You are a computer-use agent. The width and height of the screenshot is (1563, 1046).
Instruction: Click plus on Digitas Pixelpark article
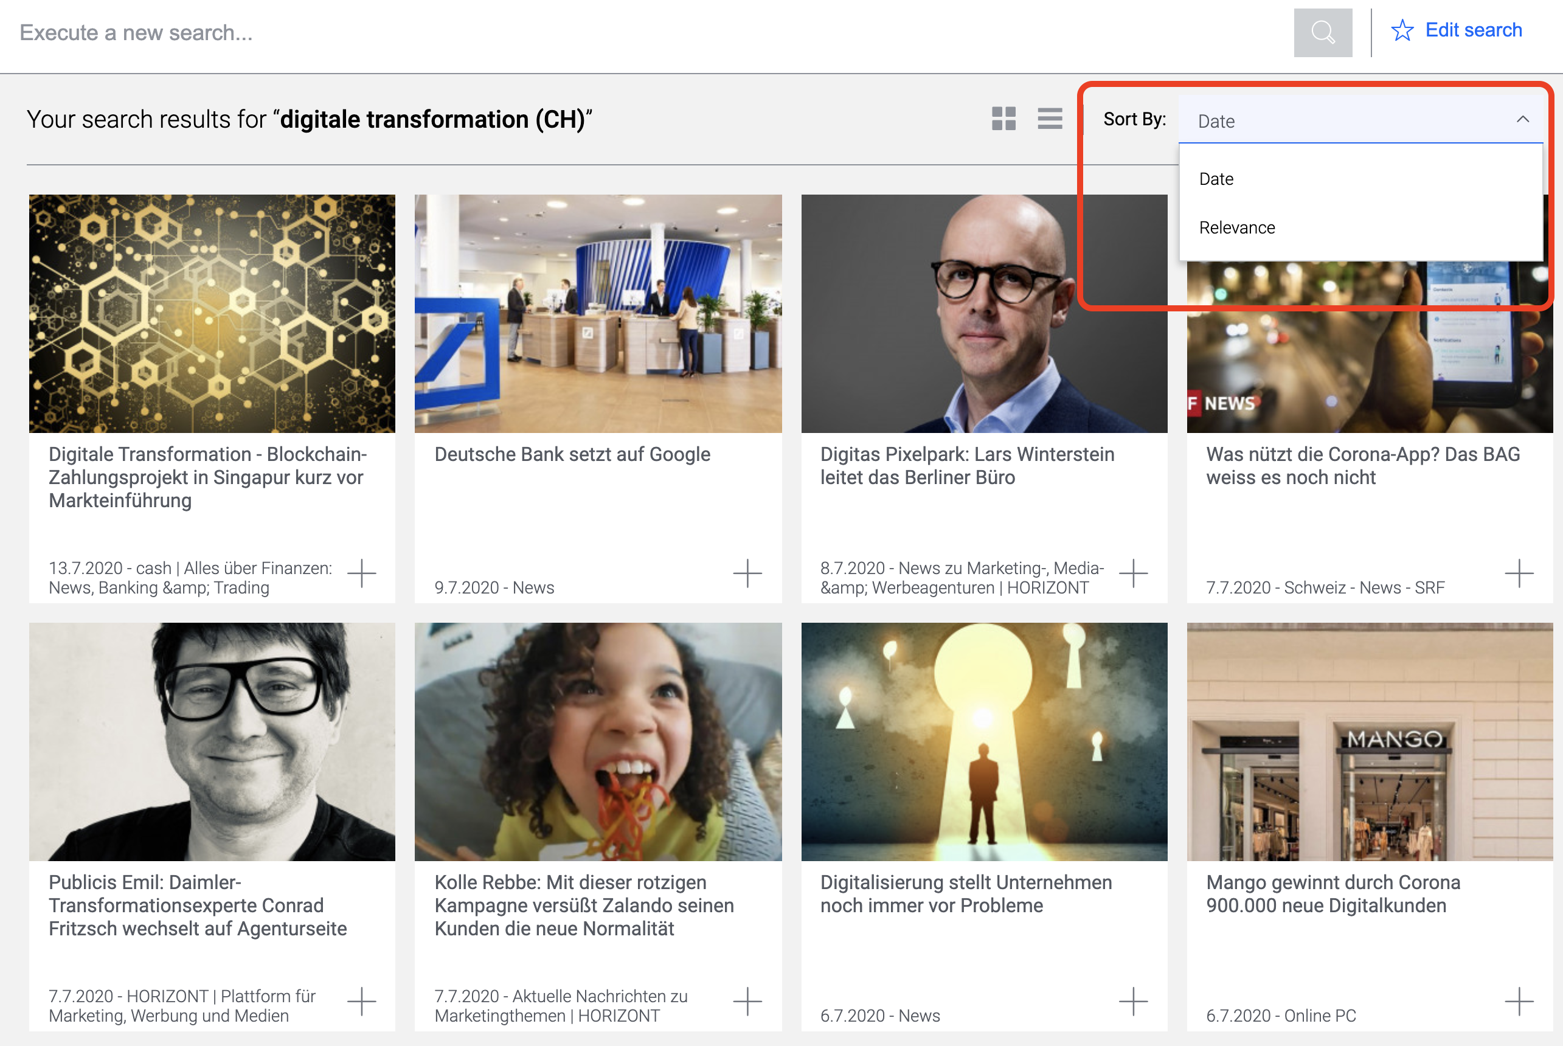tap(1133, 573)
